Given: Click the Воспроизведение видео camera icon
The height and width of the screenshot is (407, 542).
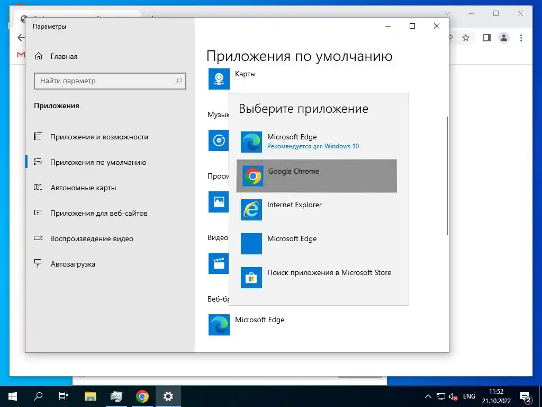Looking at the screenshot, I should tap(38, 238).
